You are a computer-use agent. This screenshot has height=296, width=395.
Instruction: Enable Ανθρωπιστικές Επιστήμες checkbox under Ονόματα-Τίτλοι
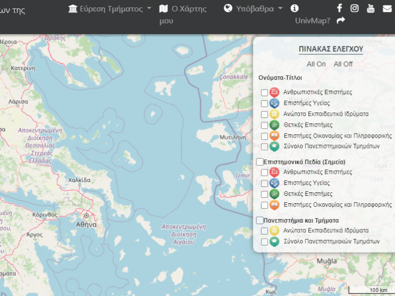(x=264, y=93)
